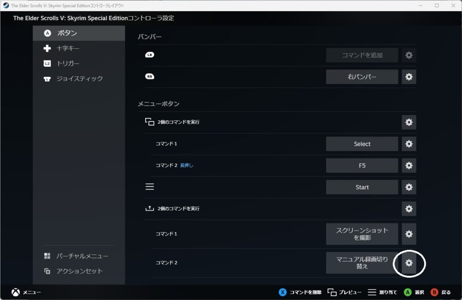Click コマンド 1 label beside スクリーンショットを撮影
This screenshot has width=462, height=300.
(x=166, y=234)
